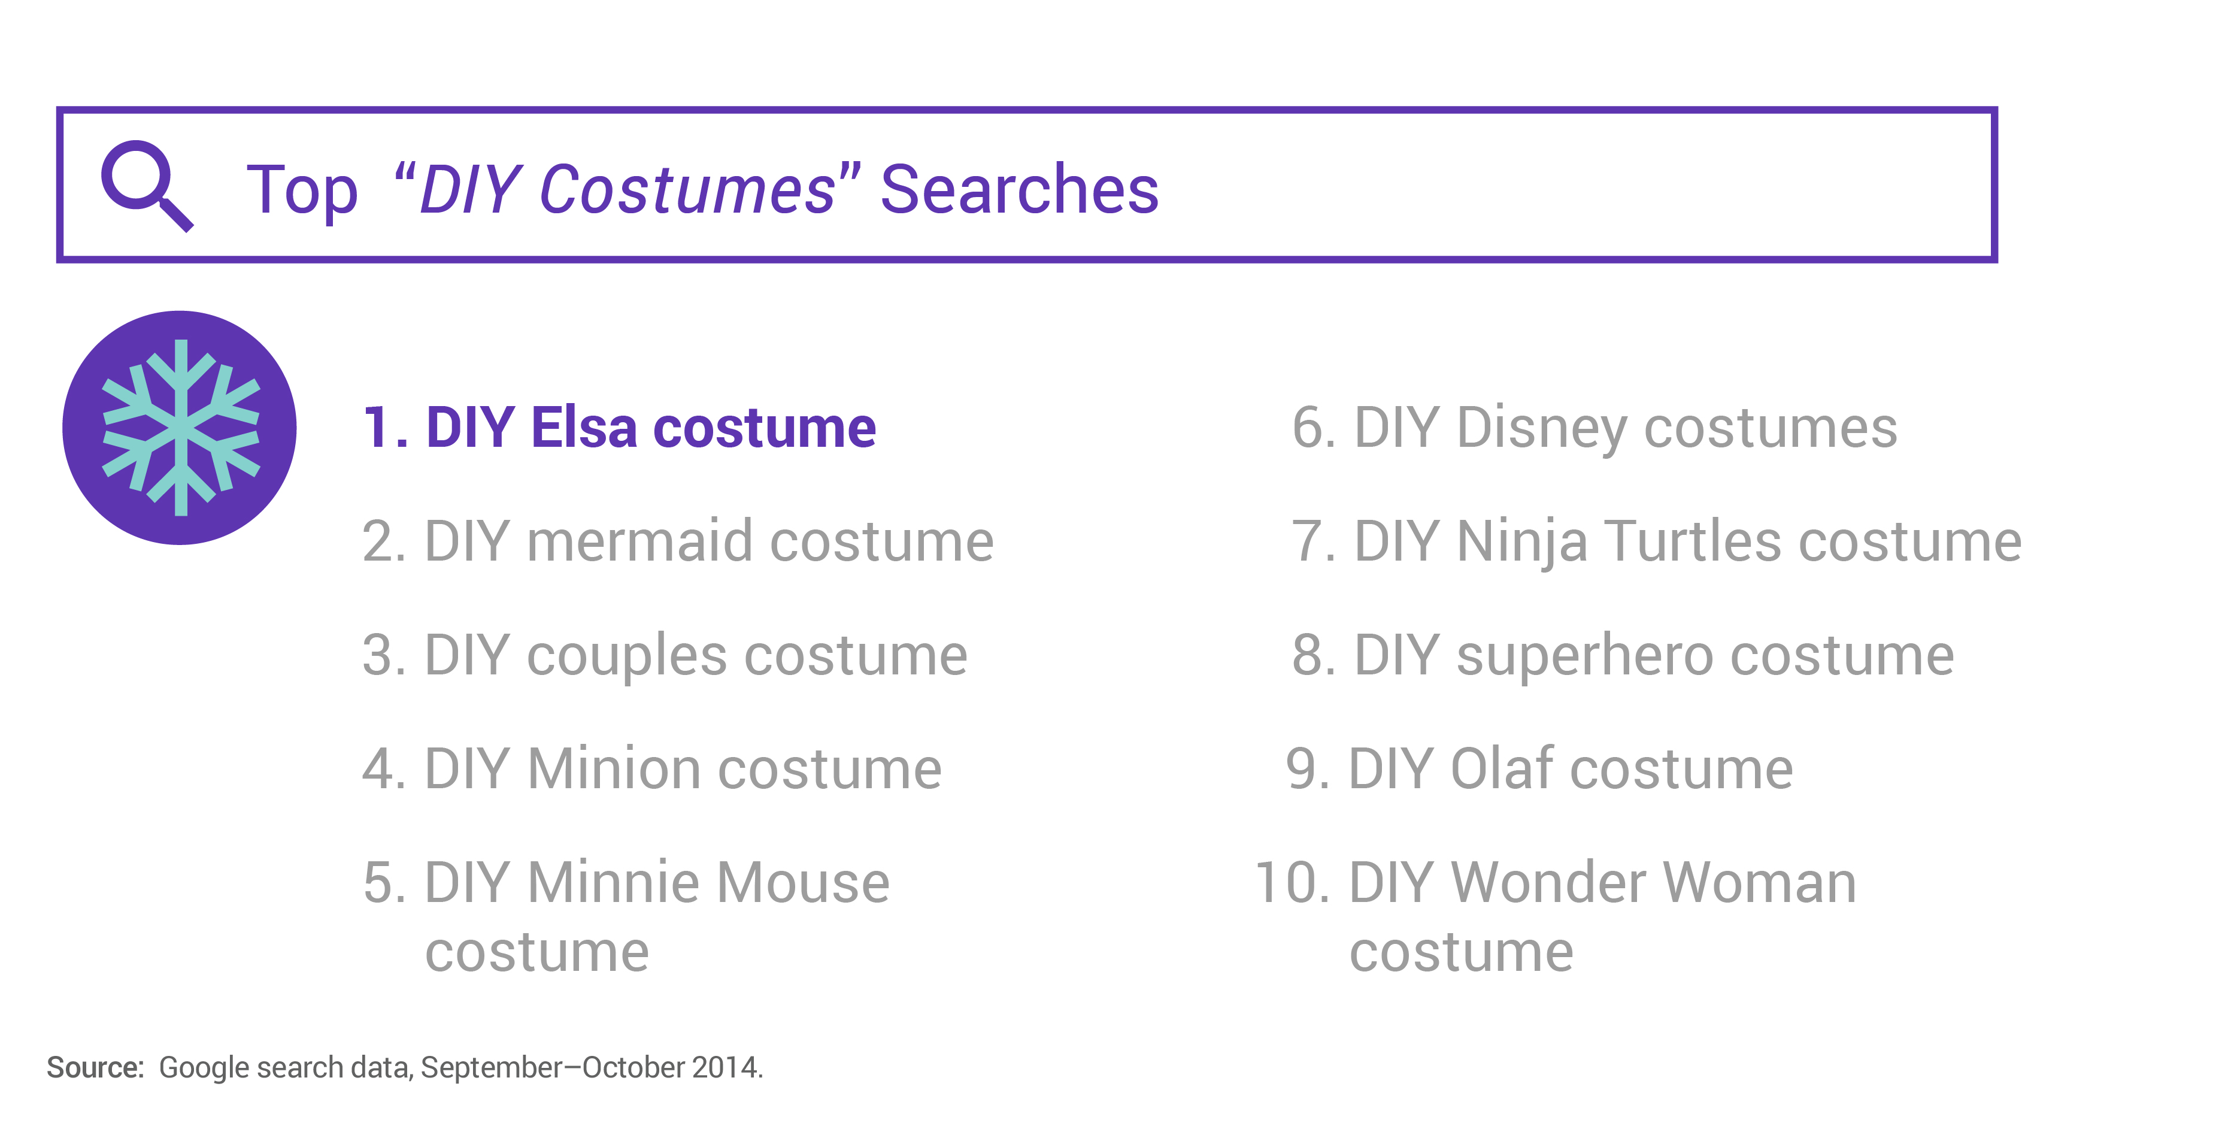Click "7. DIY Ninja Turtles costume" item
2225x1126 pixels.
pyautogui.click(x=1657, y=541)
